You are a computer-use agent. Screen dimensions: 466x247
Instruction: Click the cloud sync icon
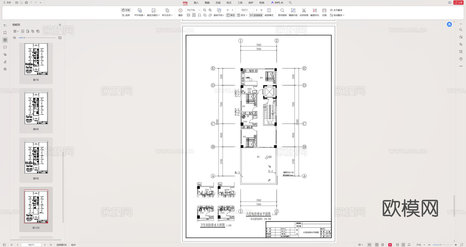click(450, 3)
